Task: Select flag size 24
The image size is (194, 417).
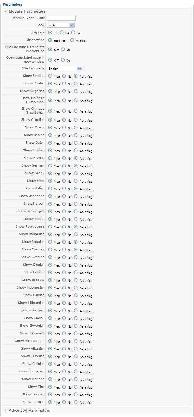Action: coord(62,33)
